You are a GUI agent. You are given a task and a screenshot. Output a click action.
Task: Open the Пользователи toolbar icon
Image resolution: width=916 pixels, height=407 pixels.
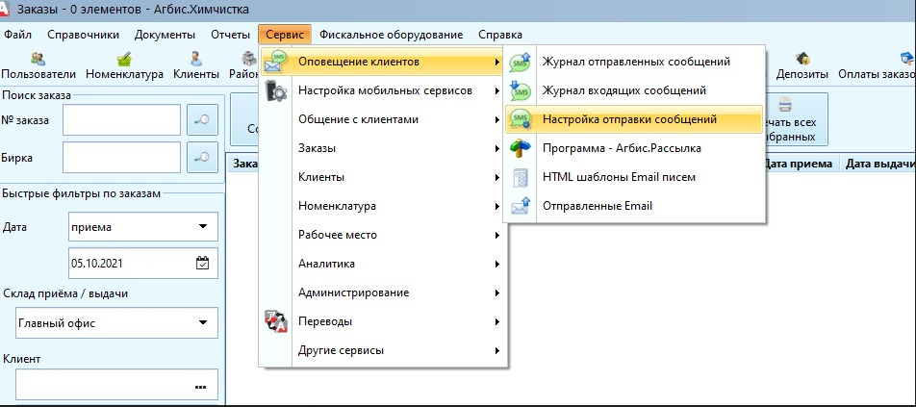[x=38, y=59]
